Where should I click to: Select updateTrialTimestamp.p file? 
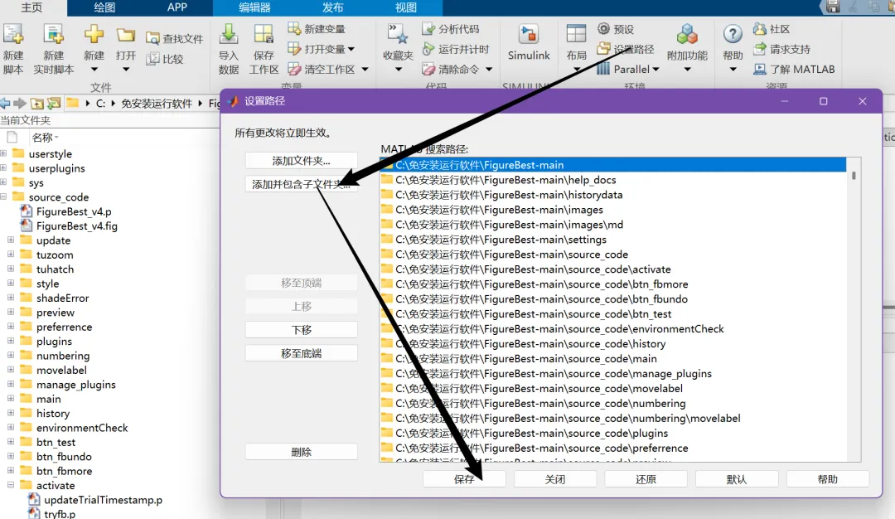pyautogui.click(x=103, y=500)
